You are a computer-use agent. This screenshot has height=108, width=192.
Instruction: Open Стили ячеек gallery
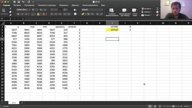(135, 12)
